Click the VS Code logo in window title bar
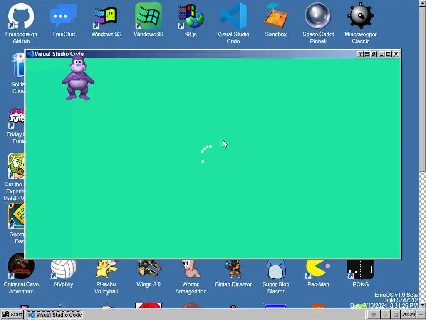This screenshot has height=320, width=426. click(x=30, y=54)
